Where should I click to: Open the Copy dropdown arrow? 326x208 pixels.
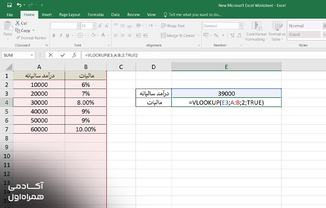click(x=34, y=30)
